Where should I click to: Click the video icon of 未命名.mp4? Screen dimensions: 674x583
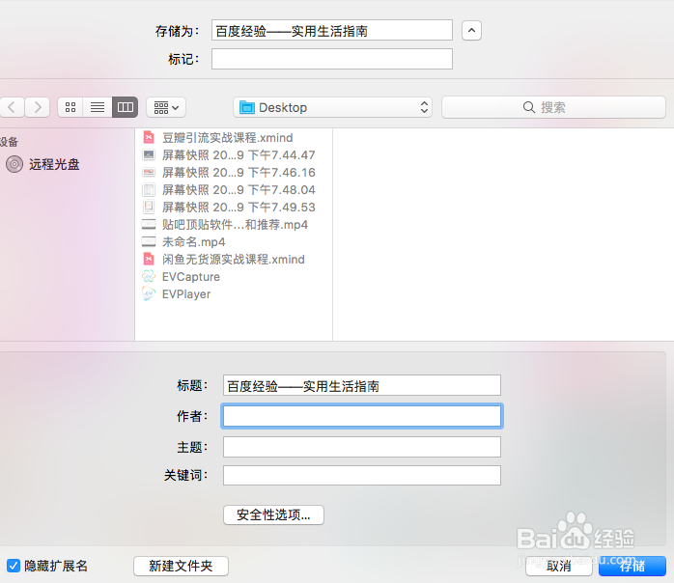click(149, 242)
